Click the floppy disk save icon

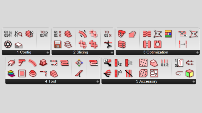(x=57, y=44)
